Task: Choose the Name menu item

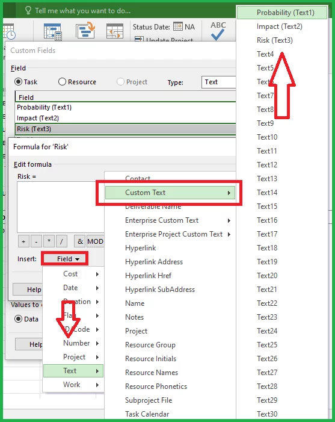Action: tap(170, 303)
